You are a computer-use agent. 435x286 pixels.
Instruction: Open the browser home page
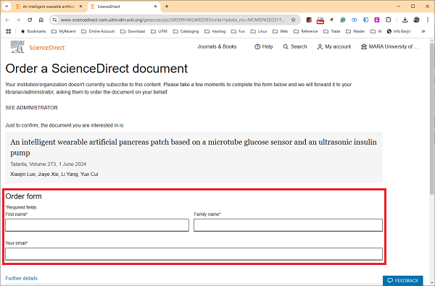[x=41, y=20]
